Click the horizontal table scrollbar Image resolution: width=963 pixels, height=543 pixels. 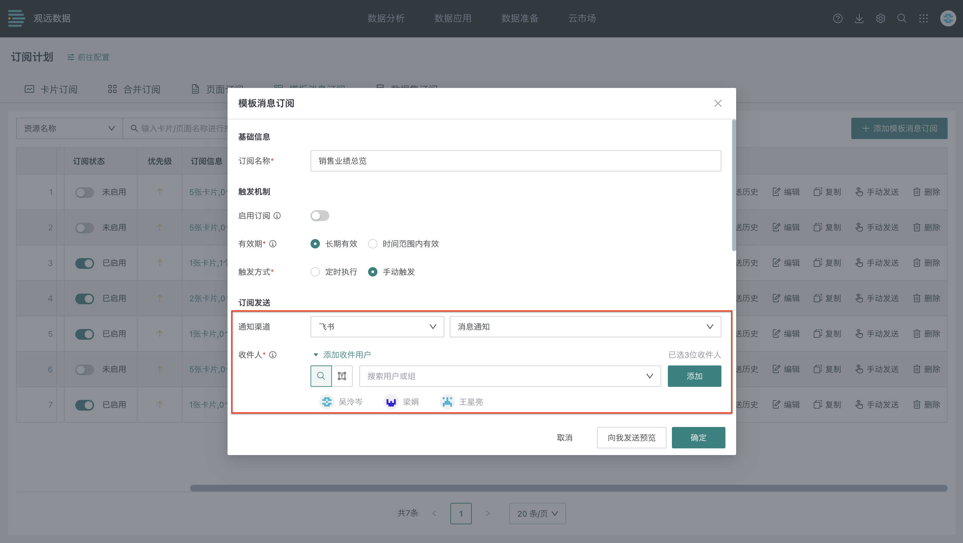(568, 488)
